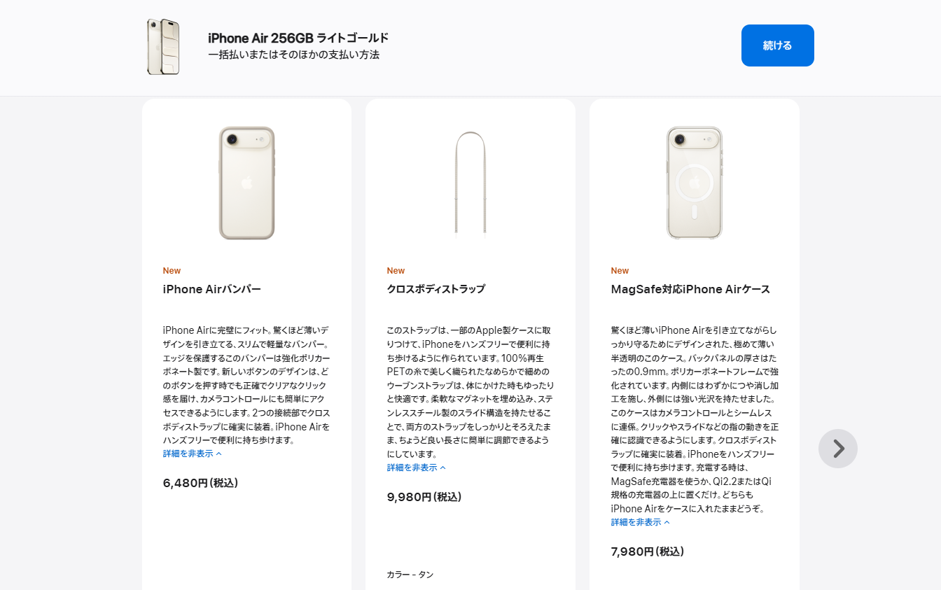This screenshot has height=590, width=941.
Task: Click the MagSafe対応iPhone Airケース title
Action: [x=690, y=289]
